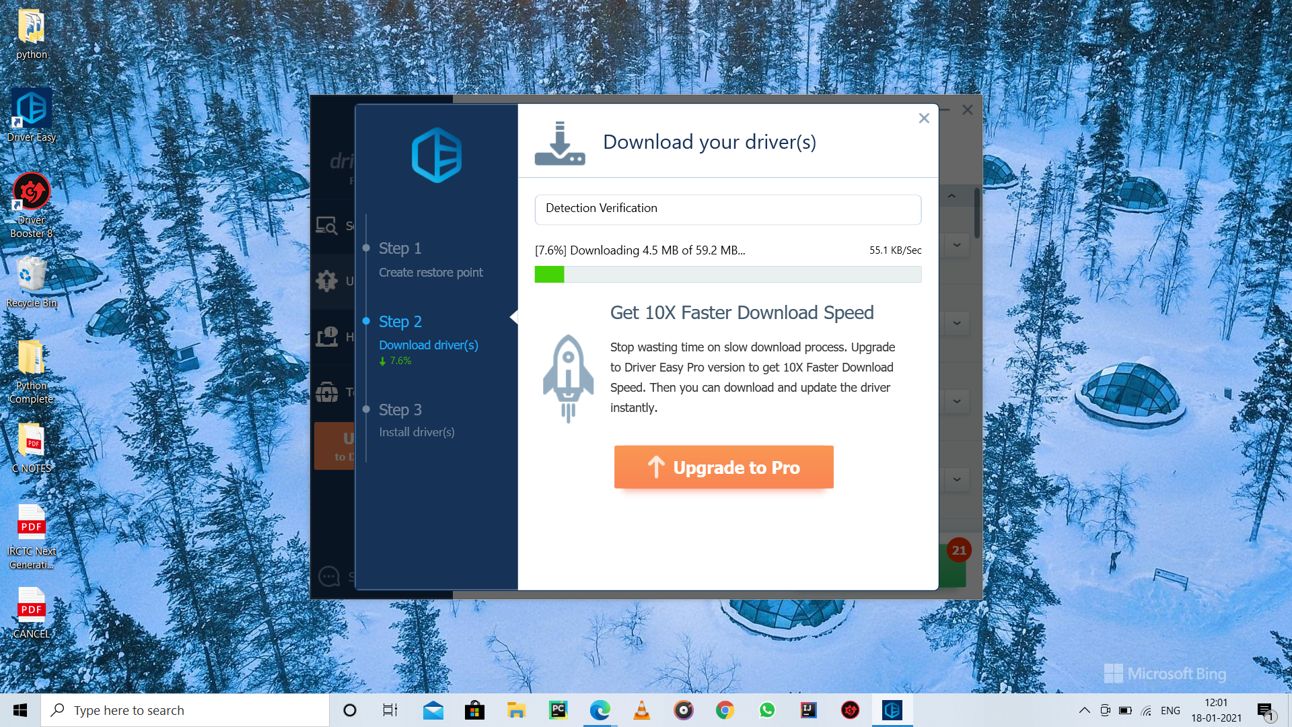Open Cortana from taskbar
The image size is (1292, 727).
pyautogui.click(x=349, y=710)
